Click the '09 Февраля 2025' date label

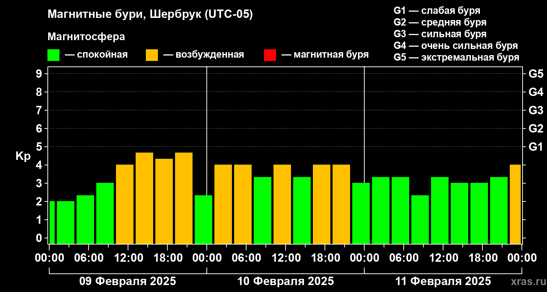click(x=128, y=281)
